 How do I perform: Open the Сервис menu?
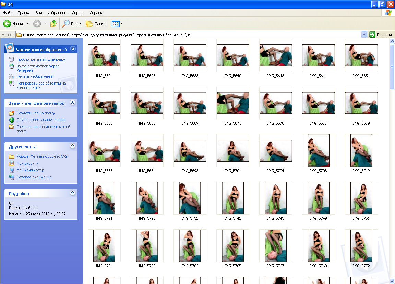(78, 13)
